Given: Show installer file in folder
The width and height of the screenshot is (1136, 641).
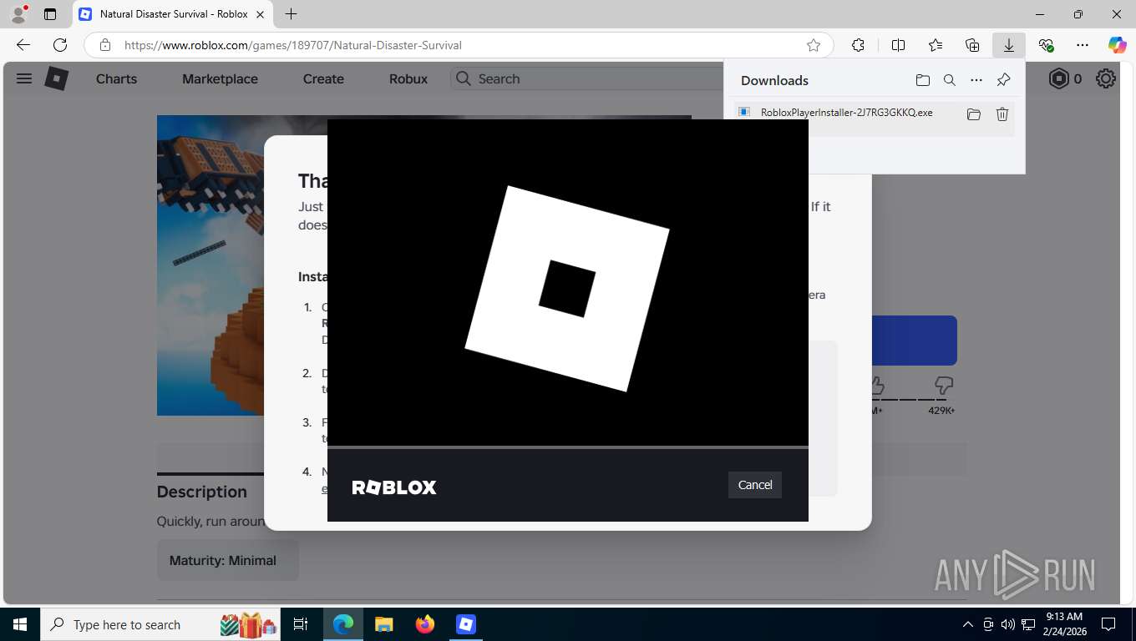Looking at the screenshot, I should click(974, 114).
